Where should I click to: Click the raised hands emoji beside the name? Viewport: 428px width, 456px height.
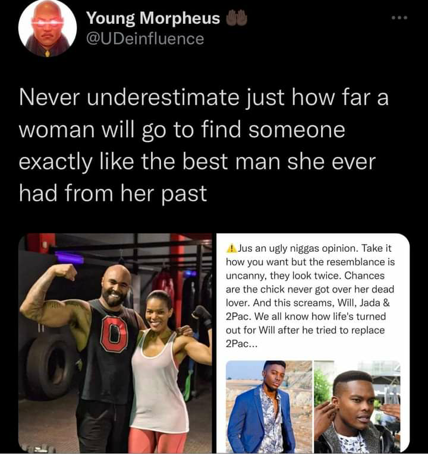237,18
